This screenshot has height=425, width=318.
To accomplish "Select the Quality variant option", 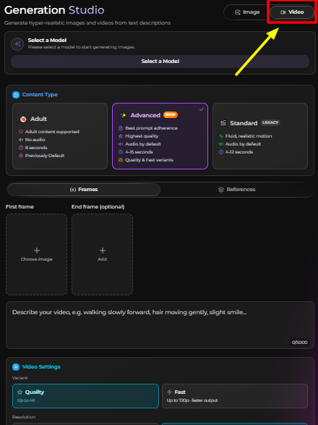I will (x=85, y=396).
